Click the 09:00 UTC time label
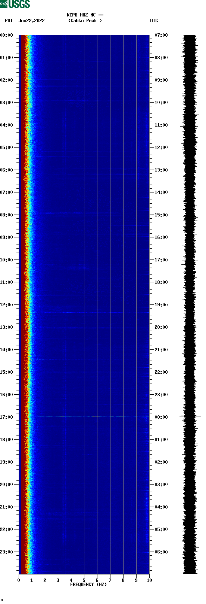The image size is (206, 604). (x=161, y=80)
